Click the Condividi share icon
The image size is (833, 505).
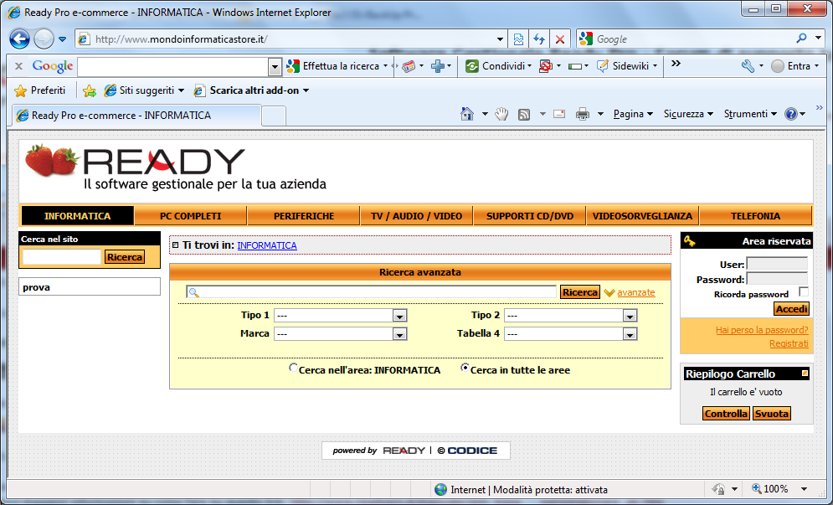tap(471, 66)
